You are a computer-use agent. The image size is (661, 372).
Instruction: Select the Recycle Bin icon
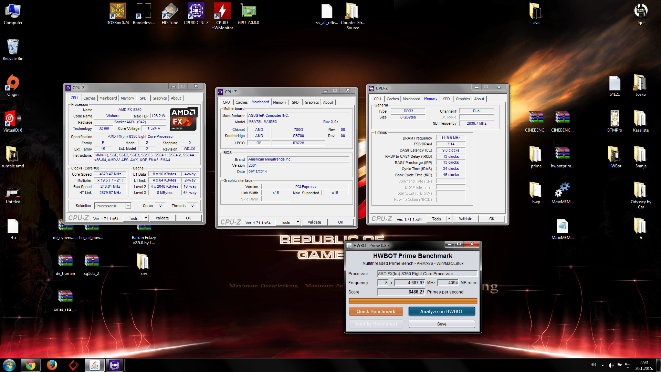pyautogui.click(x=13, y=50)
